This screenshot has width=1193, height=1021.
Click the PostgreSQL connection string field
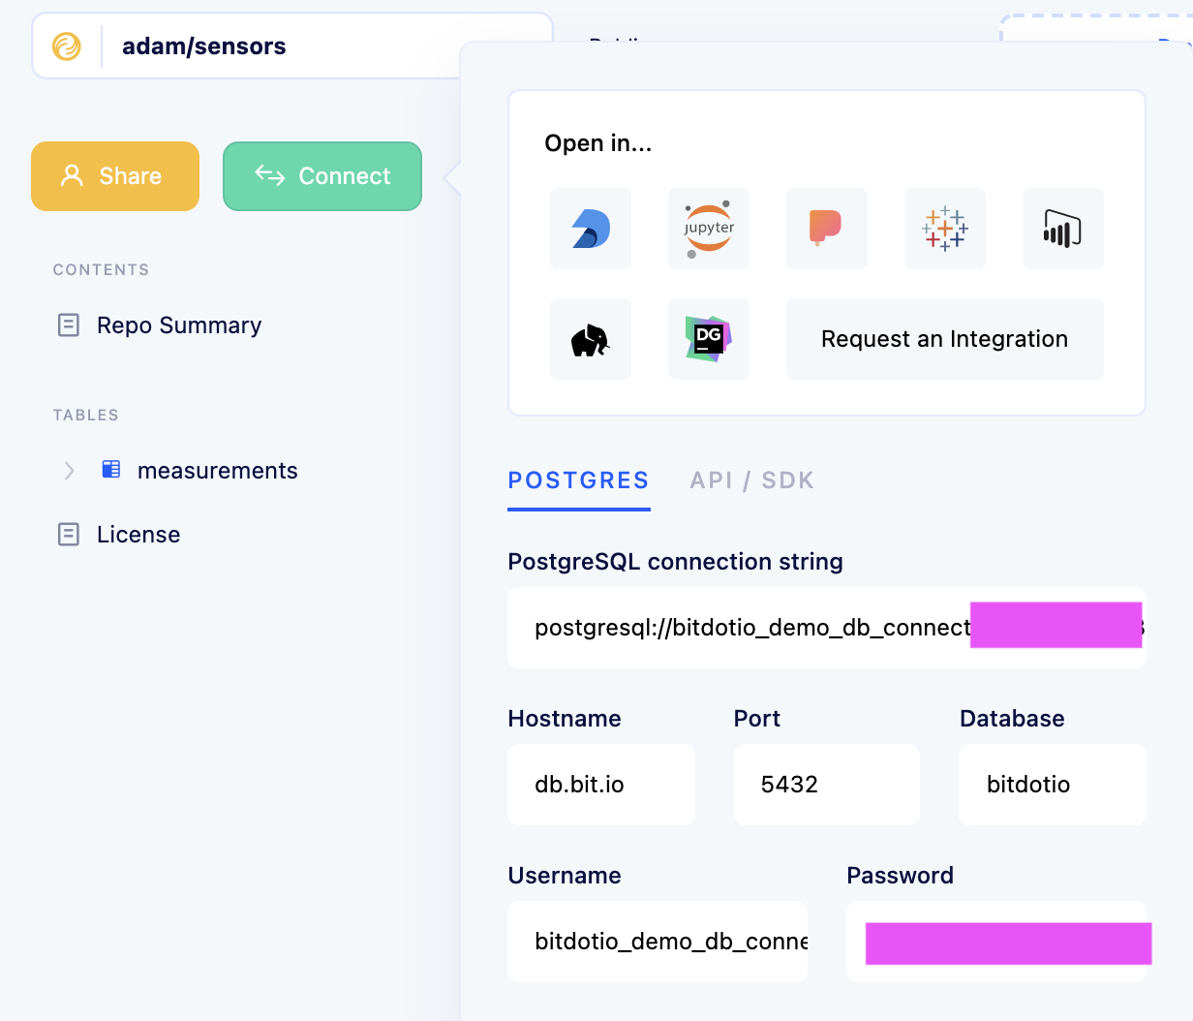pos(827,628)
